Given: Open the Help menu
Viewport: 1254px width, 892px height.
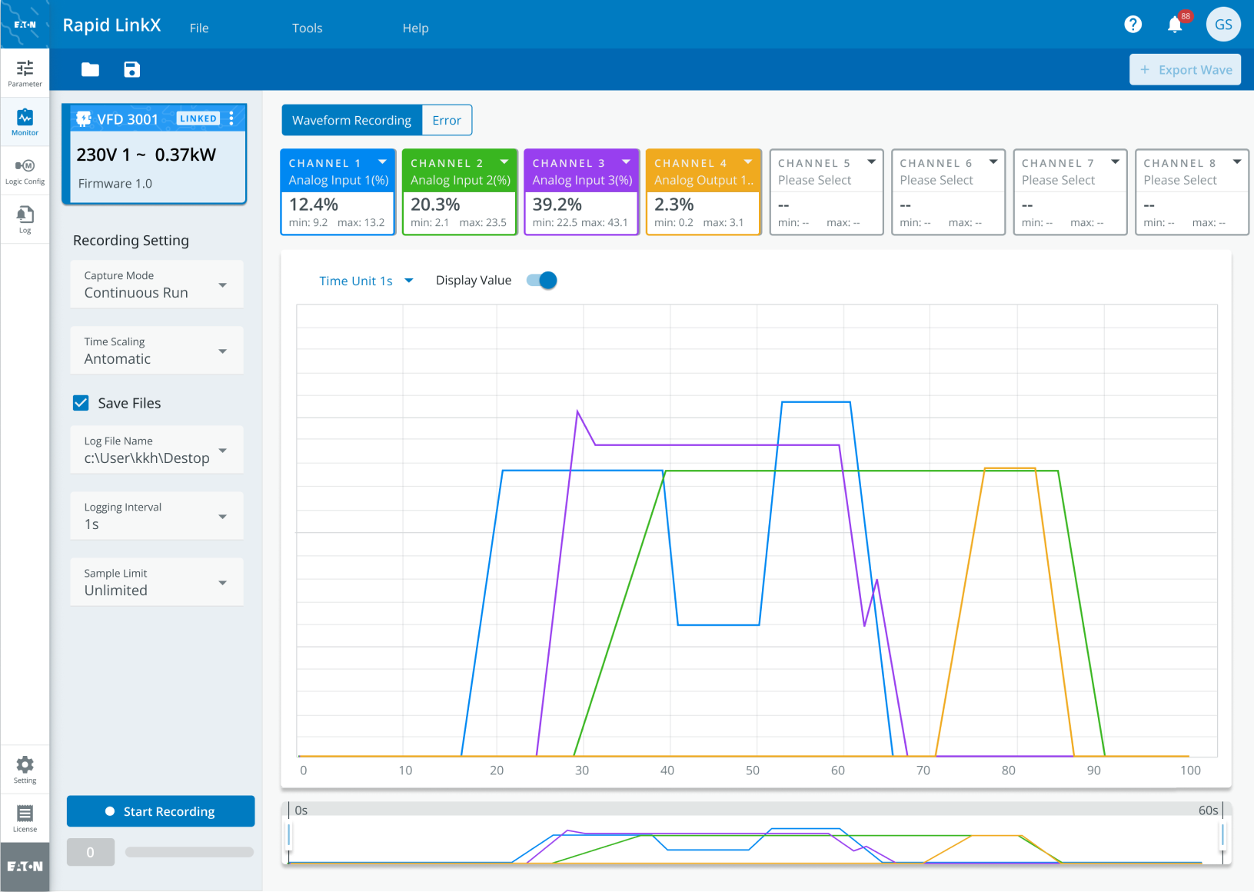Looking at the screenshot, I should pos(416,28).
